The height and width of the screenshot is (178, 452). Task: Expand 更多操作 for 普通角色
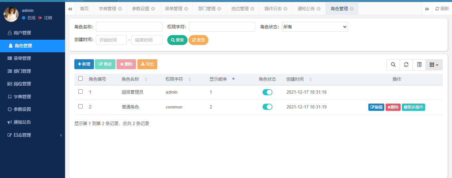pyautogui.click(x=414, y=107)
